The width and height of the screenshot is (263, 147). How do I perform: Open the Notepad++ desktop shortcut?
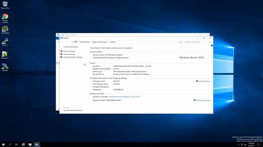pyautogui.click(x=5, y=55)
